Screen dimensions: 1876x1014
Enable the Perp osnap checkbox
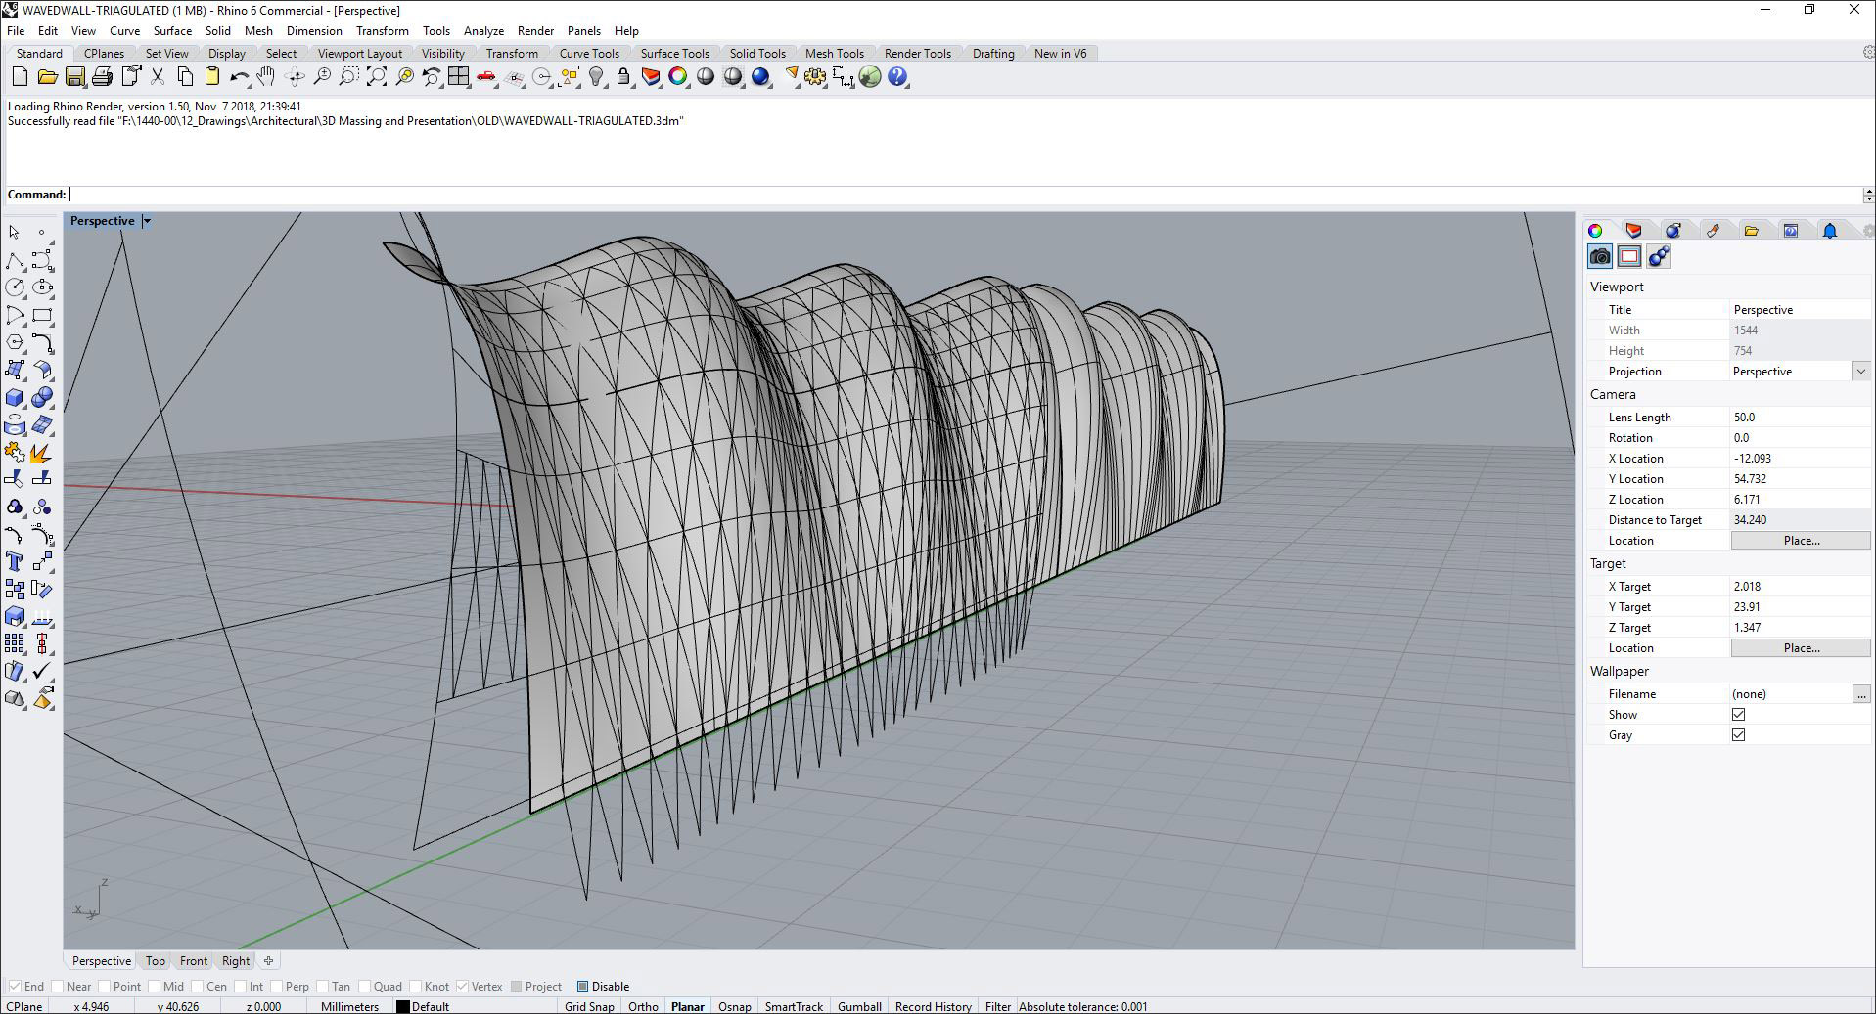(276, 986)
